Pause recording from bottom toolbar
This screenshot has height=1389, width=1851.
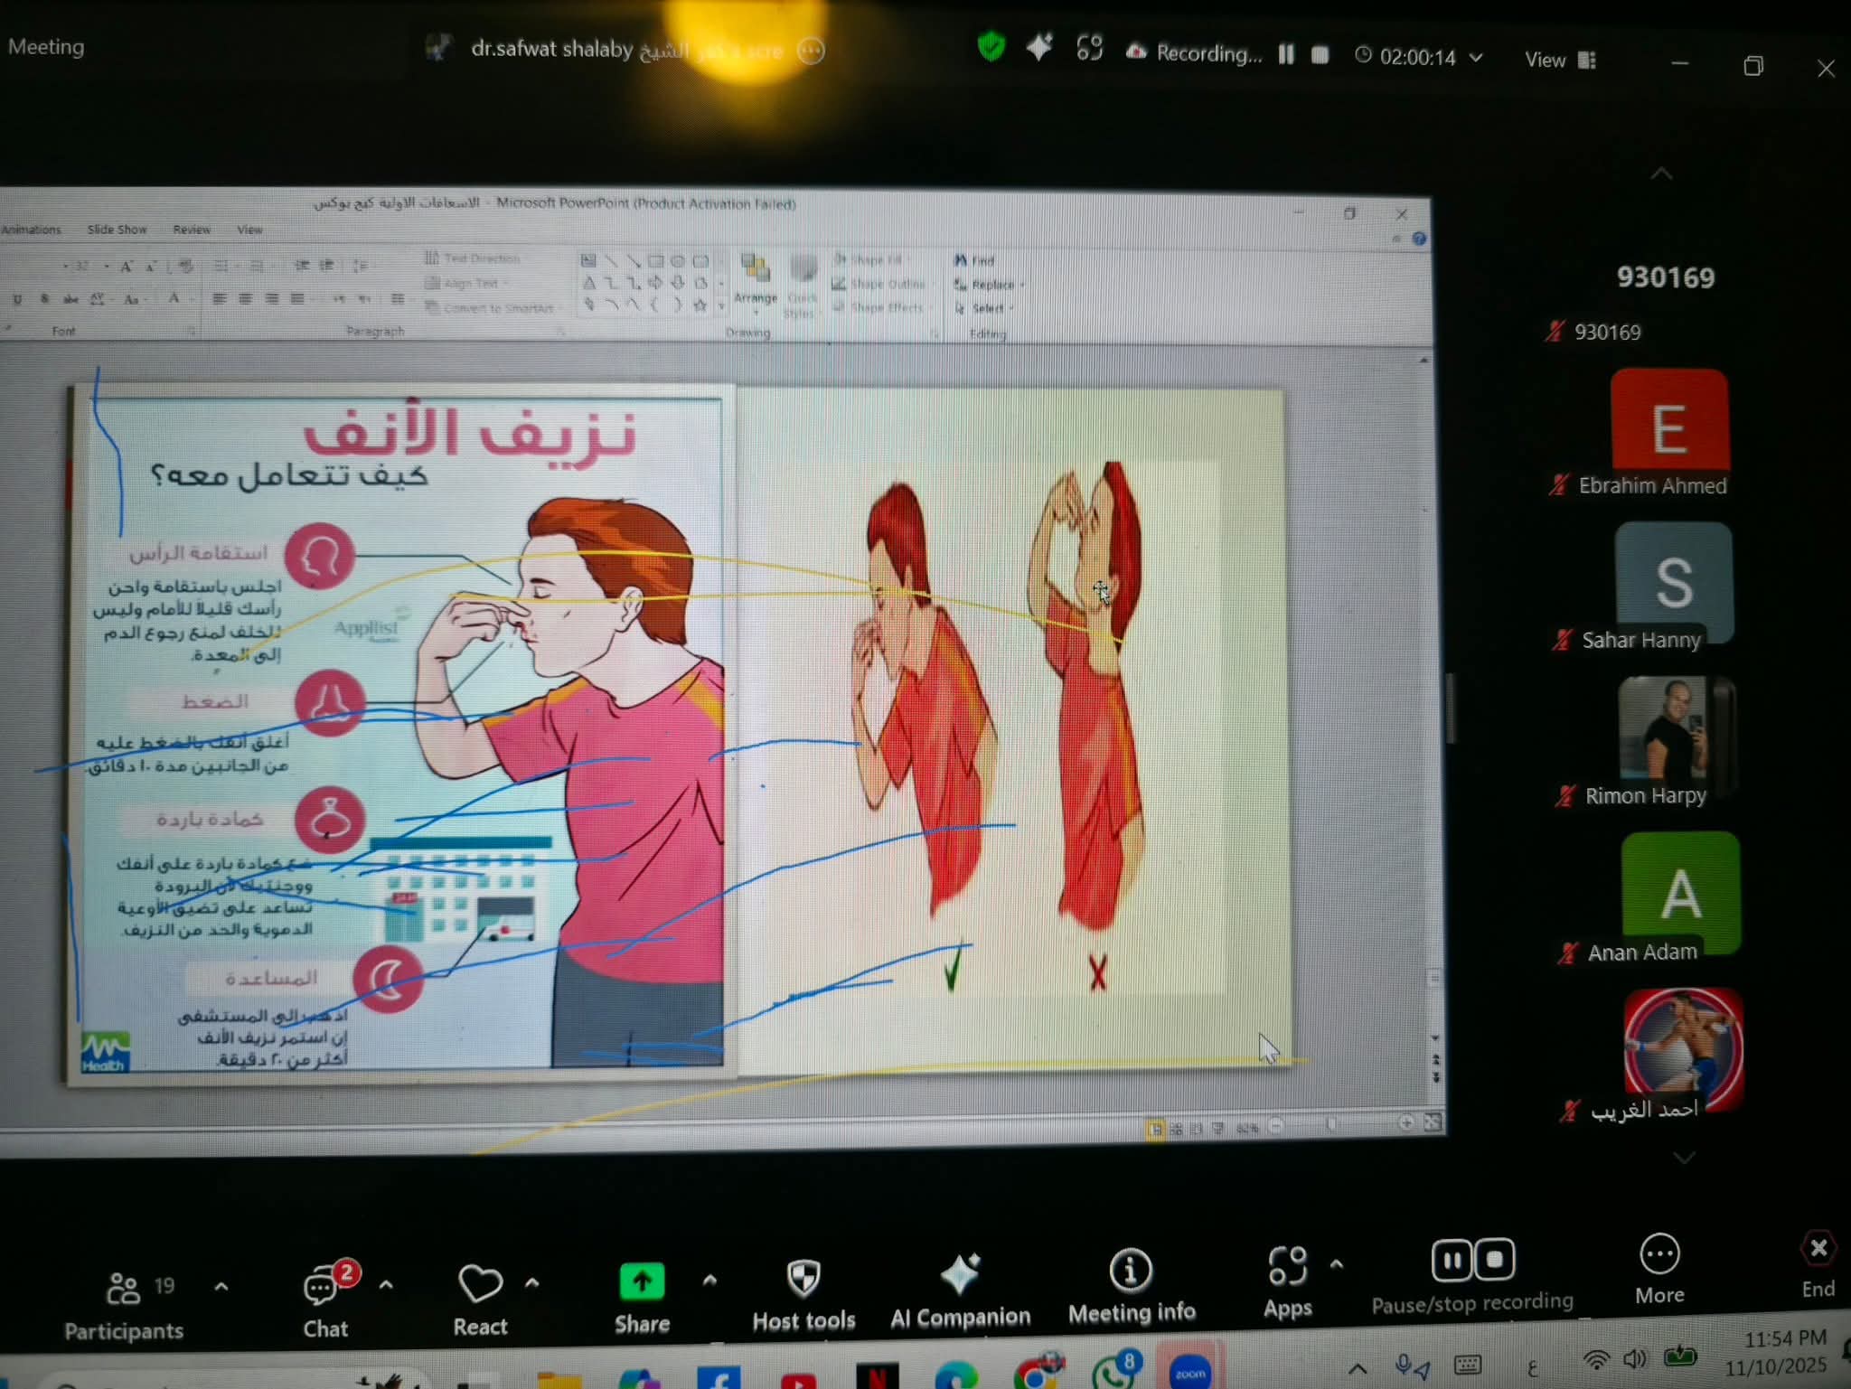[1452, 1260]
